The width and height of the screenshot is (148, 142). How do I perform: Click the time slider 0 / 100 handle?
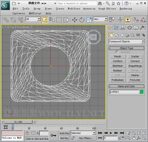18,122
